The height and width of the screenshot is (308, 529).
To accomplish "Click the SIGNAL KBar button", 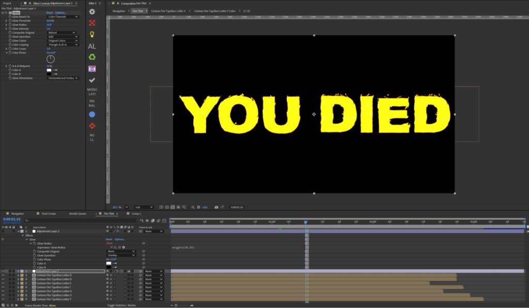I will 92,103.
